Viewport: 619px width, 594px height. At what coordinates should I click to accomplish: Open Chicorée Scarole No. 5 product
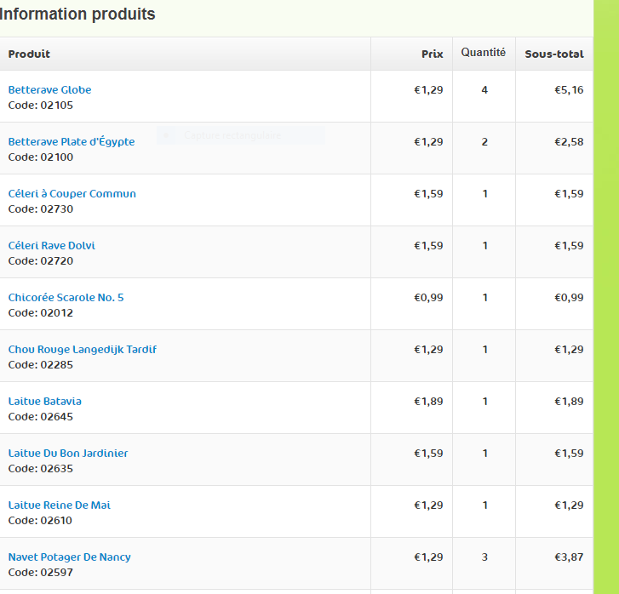point(66,298)
